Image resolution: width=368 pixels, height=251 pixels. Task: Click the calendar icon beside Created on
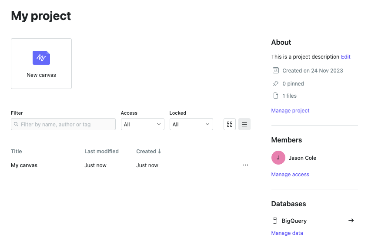(275, 70)
